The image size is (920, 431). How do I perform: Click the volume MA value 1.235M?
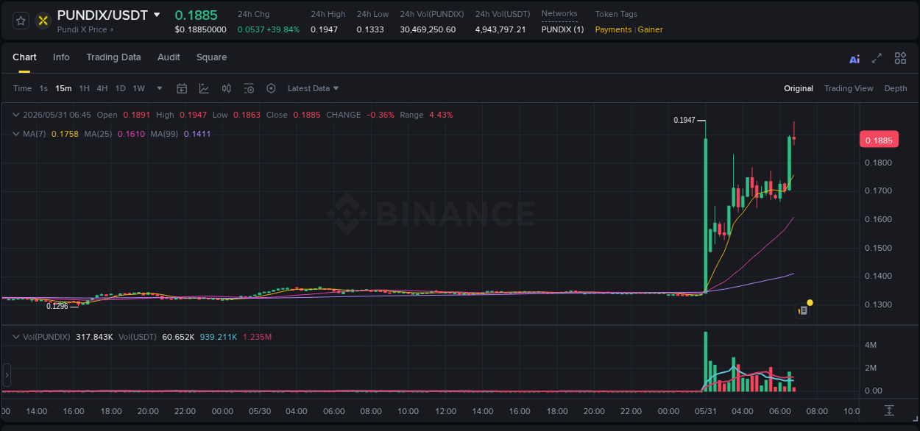(x=257, y=337)
